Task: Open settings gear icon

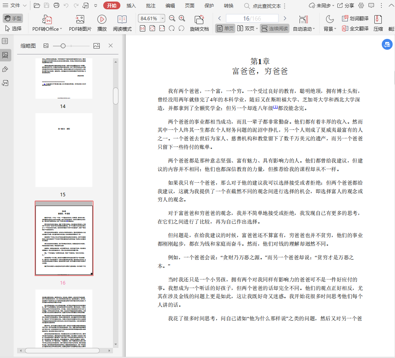Action: (361, 5)
